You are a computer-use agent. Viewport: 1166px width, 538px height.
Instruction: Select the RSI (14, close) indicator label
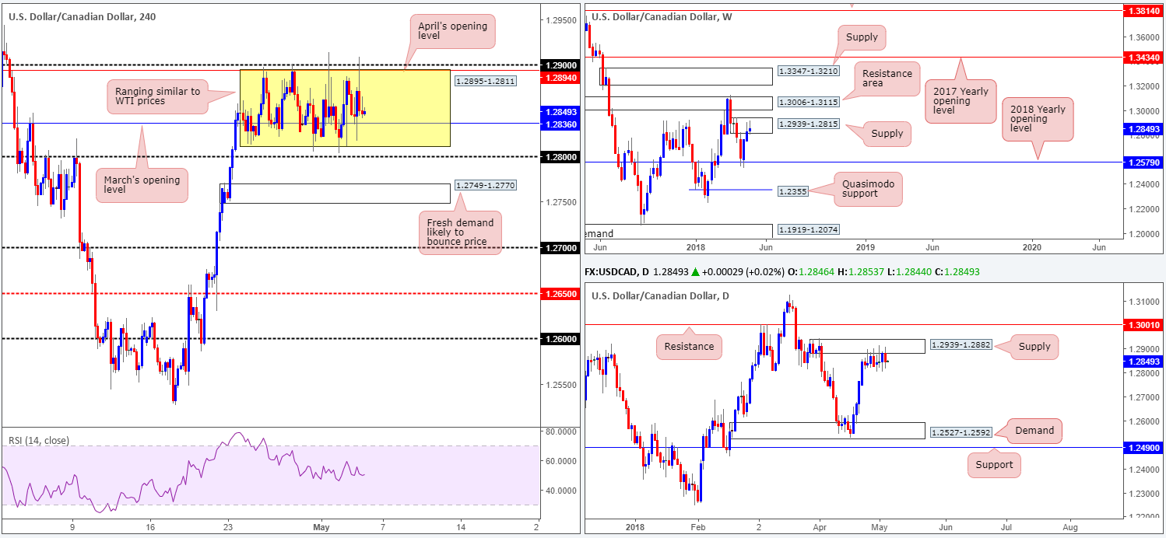[x=38, y=441]
